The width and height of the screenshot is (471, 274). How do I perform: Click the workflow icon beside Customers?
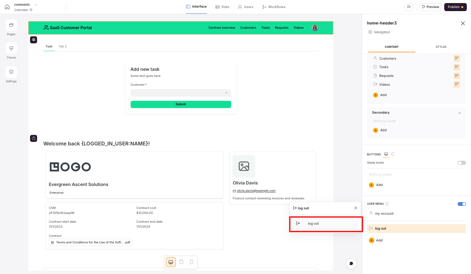pos(456,59)
